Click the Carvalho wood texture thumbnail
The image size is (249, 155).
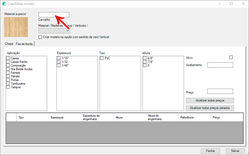16,27
